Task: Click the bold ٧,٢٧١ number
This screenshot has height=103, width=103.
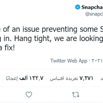Action: click(x=86, y=78)
